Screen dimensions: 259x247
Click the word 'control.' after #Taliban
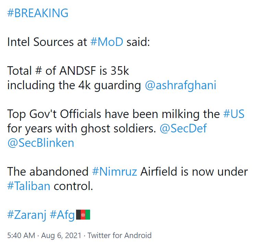73,186
